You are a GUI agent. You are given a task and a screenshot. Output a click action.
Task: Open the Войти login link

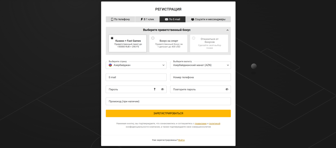(x=181, y=140)
